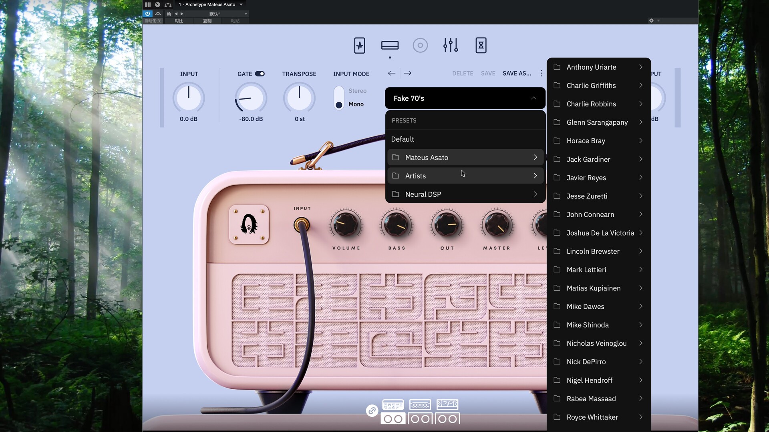
Task: Open the three-dot preset options menu
Action: (541, 73)
